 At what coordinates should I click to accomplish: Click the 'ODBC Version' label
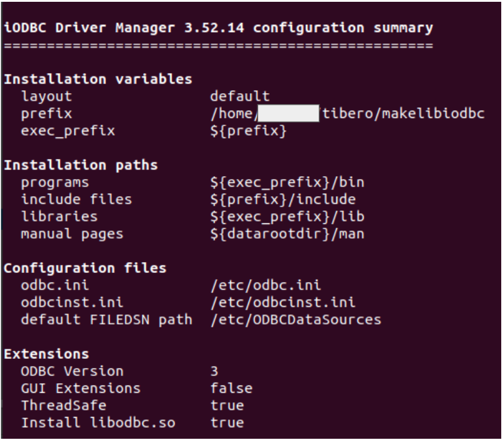click(x=72, y=371)
